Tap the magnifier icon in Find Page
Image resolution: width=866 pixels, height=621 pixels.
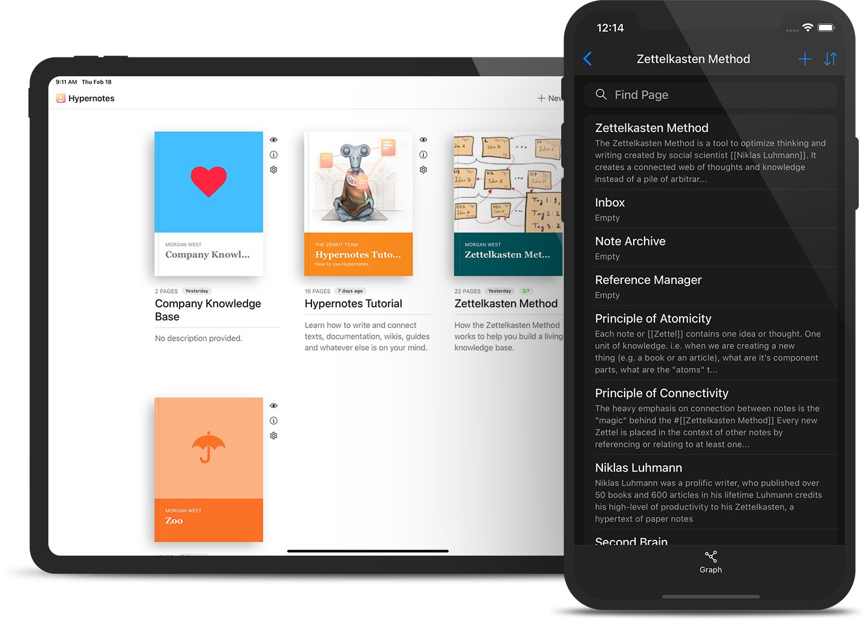tap(601, 94)
